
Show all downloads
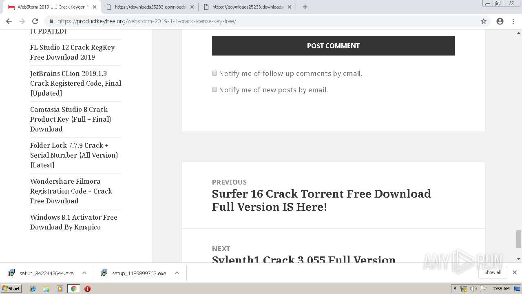click(x=493, y=272)
